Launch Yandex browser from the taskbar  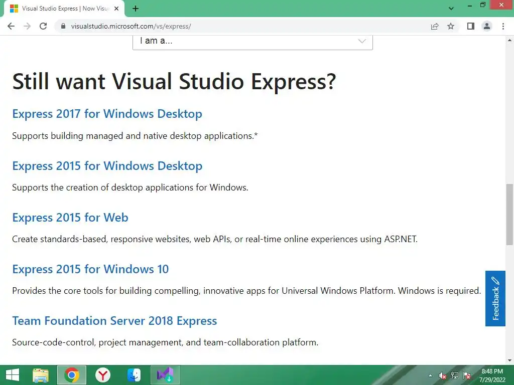(103, 375)
